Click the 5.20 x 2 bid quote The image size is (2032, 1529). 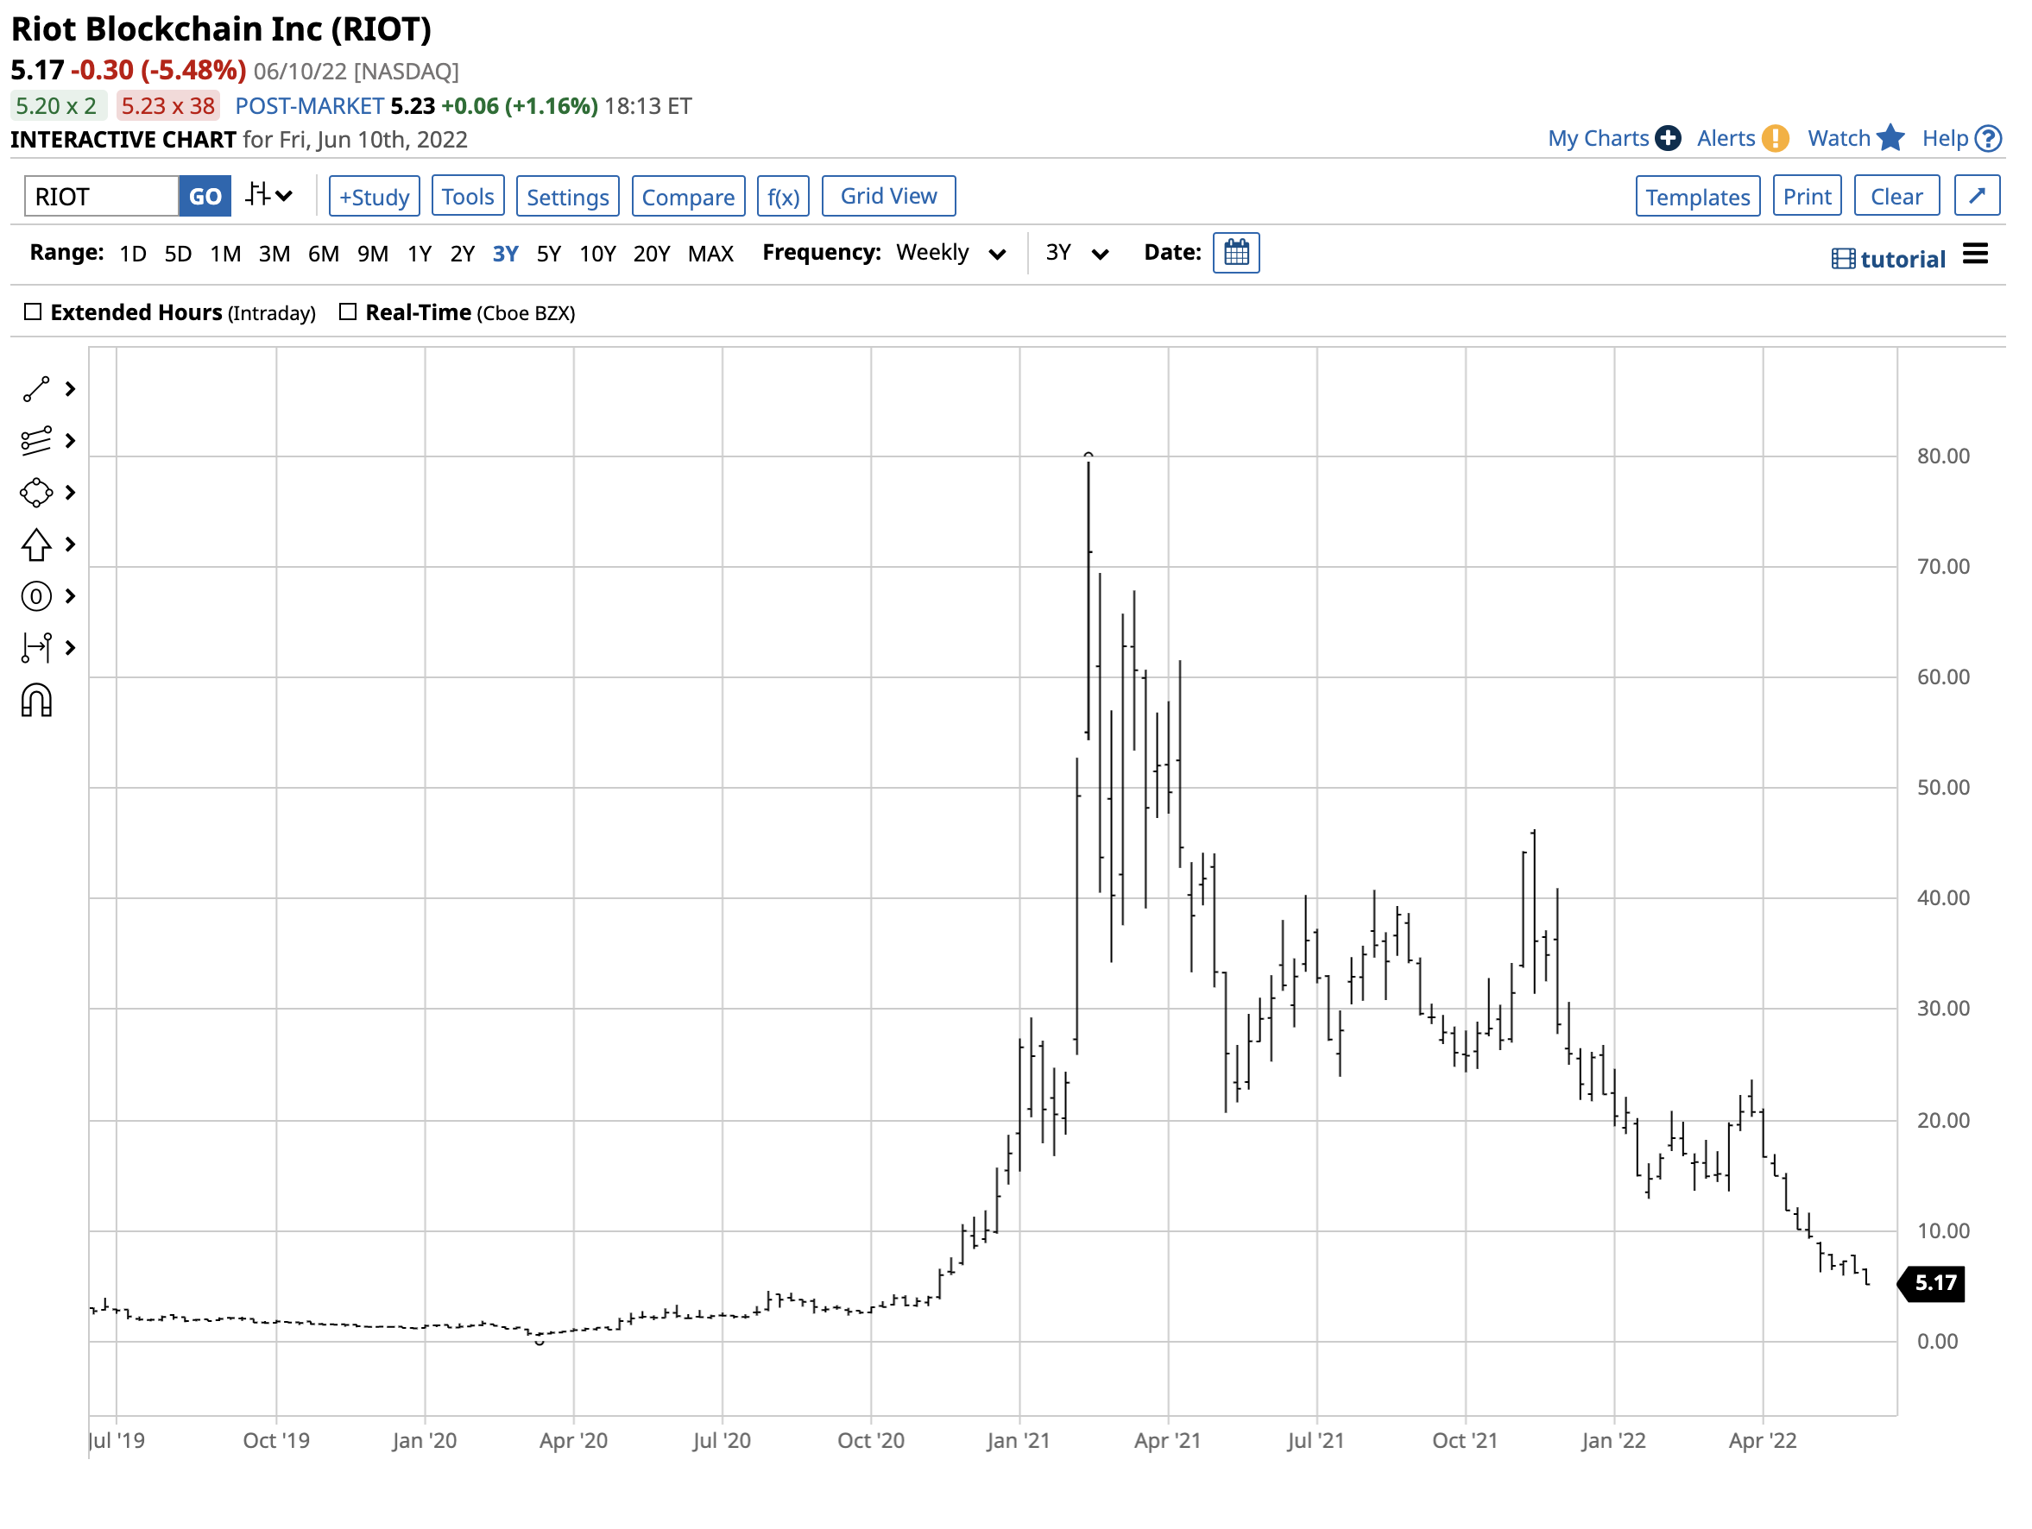57,105
